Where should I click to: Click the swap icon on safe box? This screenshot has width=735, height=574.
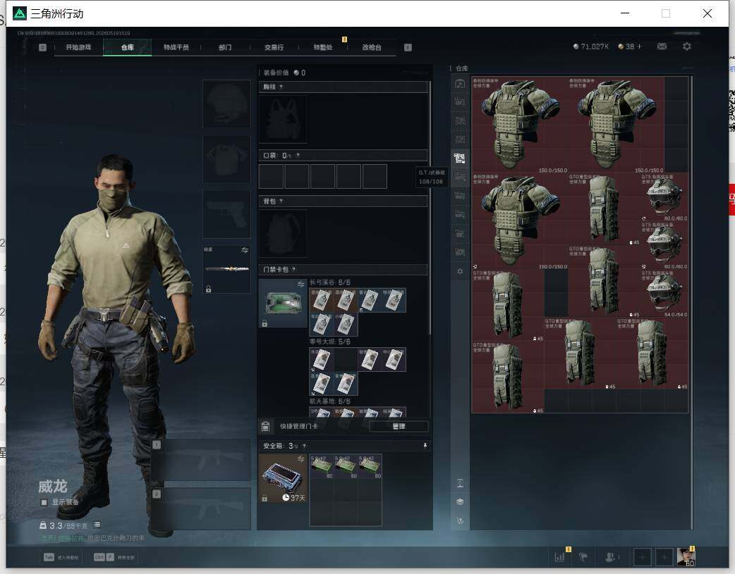pyautogui.click(x=300, y=458)
